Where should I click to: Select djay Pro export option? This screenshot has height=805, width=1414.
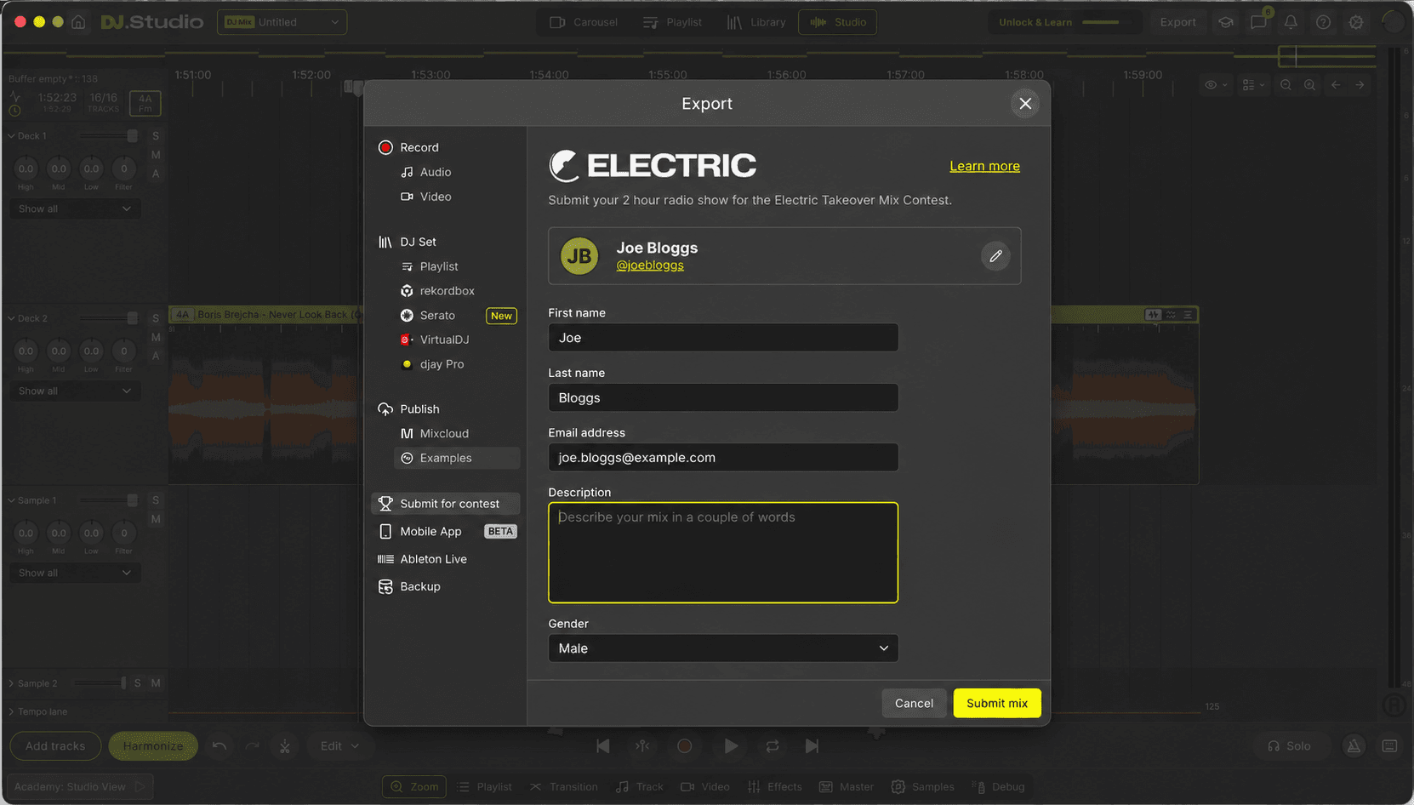click(432, 364)
